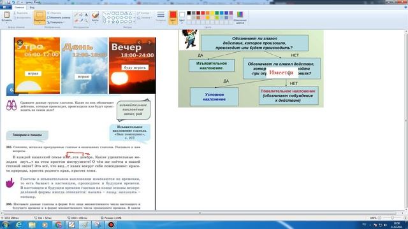408x229 pixels.
Task: Pick the purple palette swatch
Action: coord(231,13)
